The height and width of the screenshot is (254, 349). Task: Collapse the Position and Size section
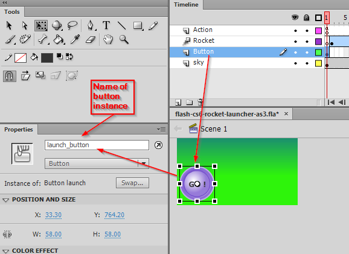pos(5,200)
